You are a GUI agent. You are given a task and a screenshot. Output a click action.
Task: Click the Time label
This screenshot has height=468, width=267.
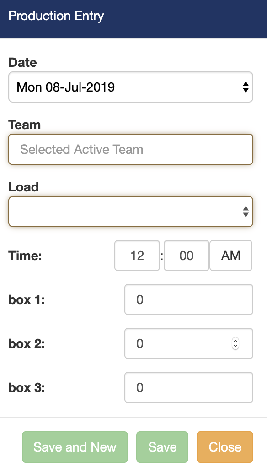[x=25, y=256]
